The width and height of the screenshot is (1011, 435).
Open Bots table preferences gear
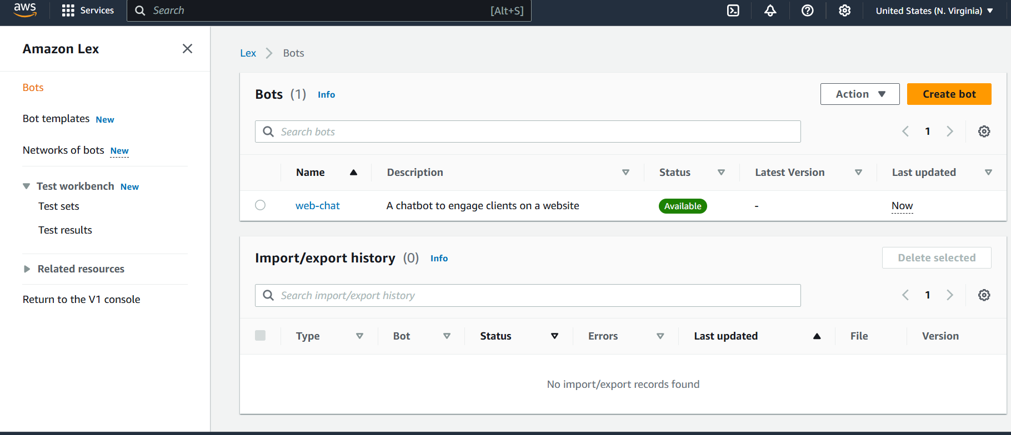tap(984, 131)
